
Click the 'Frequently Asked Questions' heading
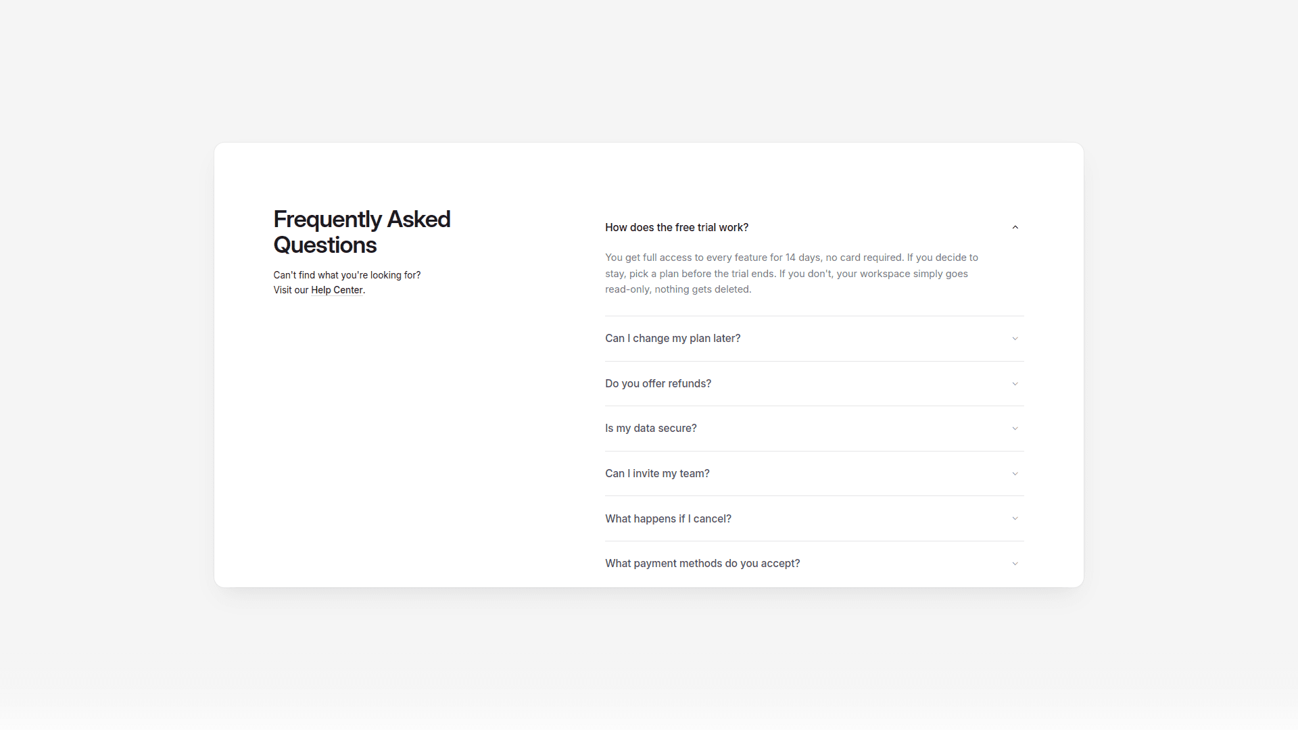362,232
